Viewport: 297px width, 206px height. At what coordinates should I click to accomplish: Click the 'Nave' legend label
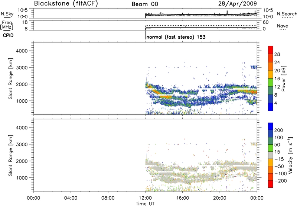coord(283,26)
